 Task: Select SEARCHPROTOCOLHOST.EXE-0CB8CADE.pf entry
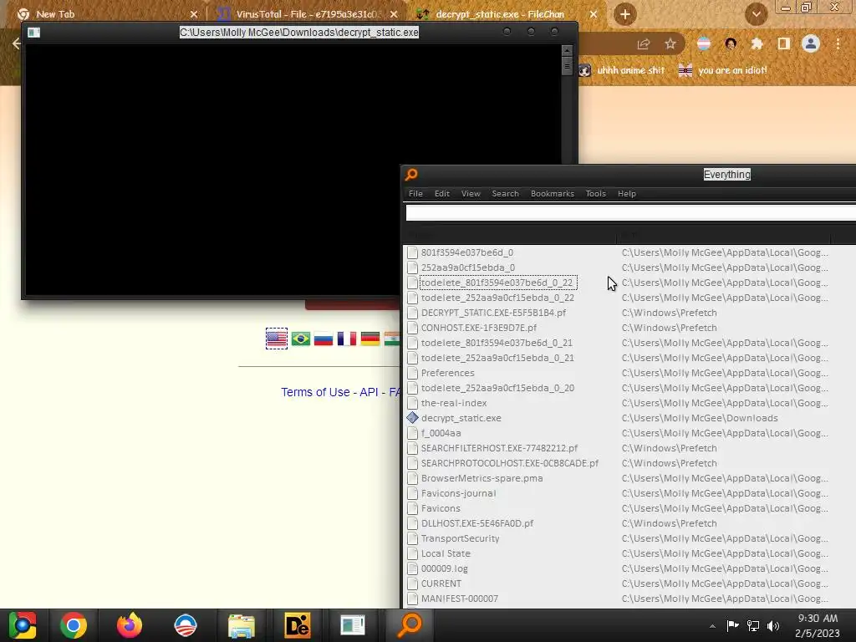pyautogui.click(x=509, y=463)
